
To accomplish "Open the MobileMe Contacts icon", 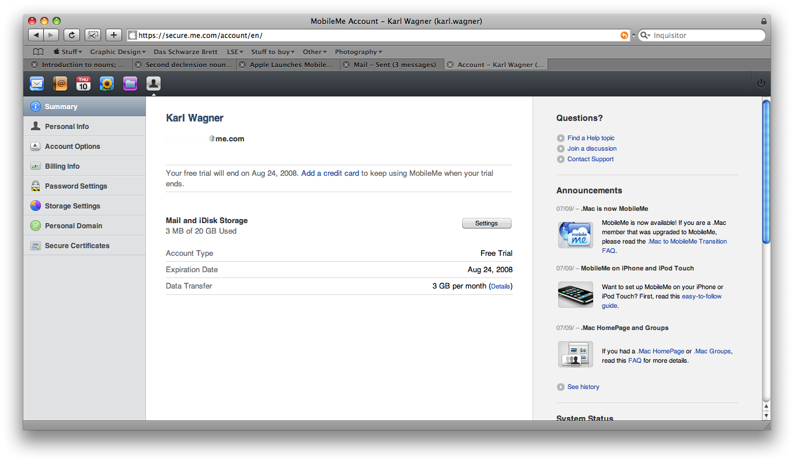I will (x=60, y=84).
